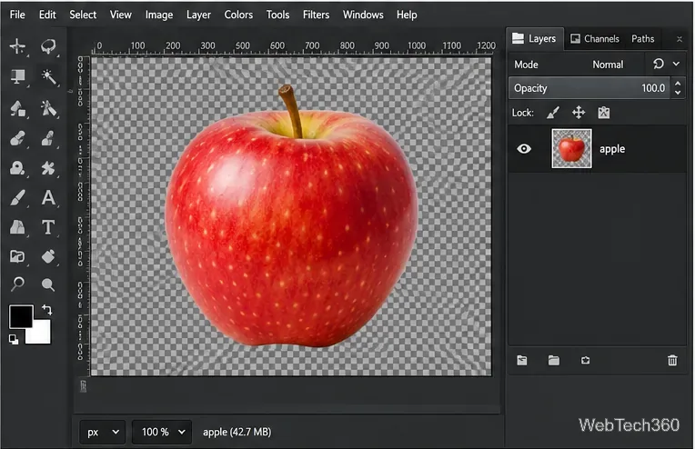The height and width of the screenshot is (449, 695).
Task: Toggle lock alpha channel icon
Action: (604, 113)
